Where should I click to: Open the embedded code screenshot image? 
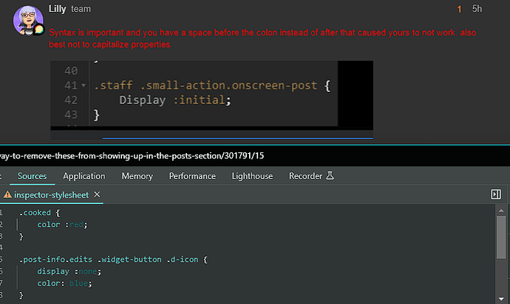(211, 100)
